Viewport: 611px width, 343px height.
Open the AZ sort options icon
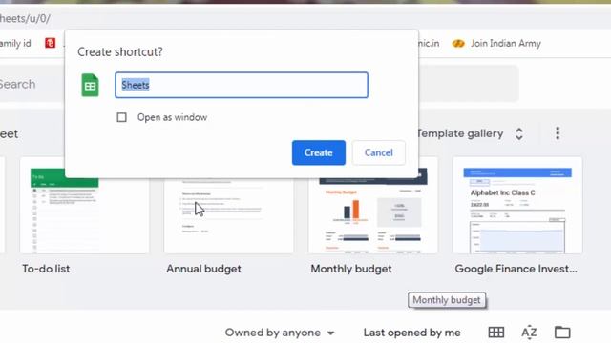point(529,333)
